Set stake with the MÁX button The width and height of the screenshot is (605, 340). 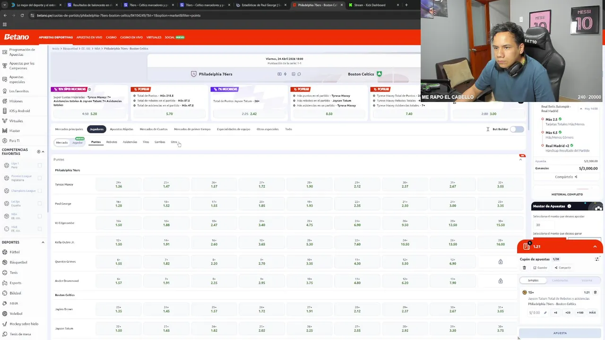pyautogui.click(x=592, y=313)
